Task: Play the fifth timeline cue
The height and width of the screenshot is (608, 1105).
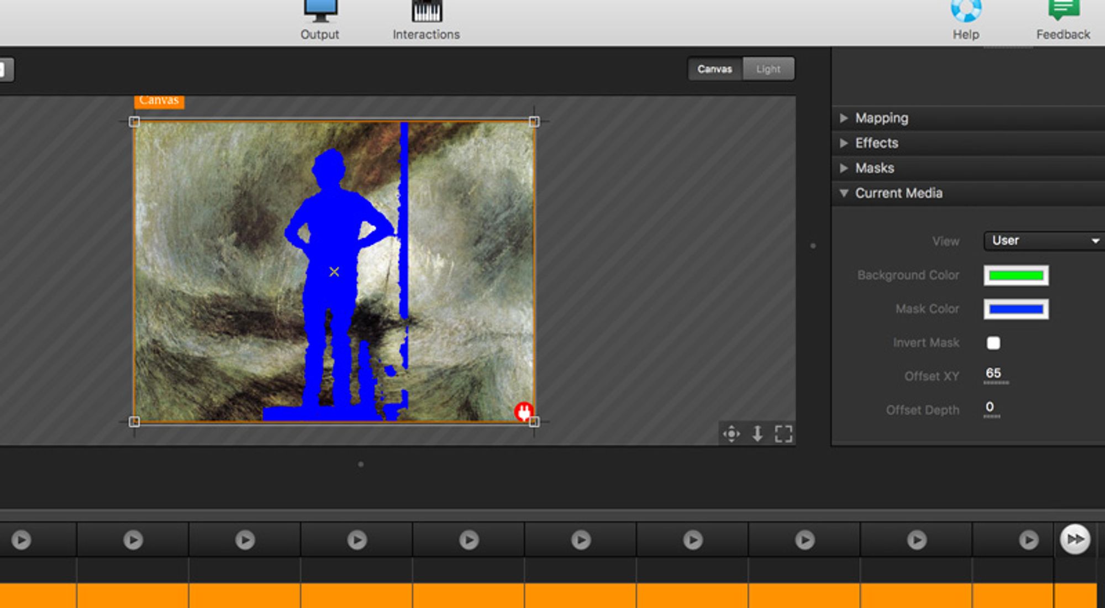Action: (x=469, y=539)
